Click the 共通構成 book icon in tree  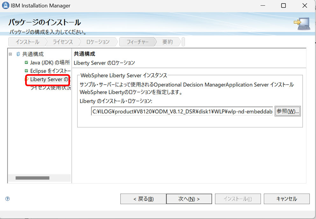18,54
